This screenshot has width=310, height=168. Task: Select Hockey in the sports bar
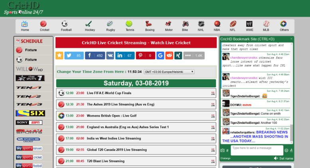(x=90, y=26)
